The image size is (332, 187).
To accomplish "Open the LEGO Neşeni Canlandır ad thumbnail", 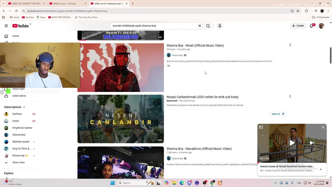I will tap(121, 119).
